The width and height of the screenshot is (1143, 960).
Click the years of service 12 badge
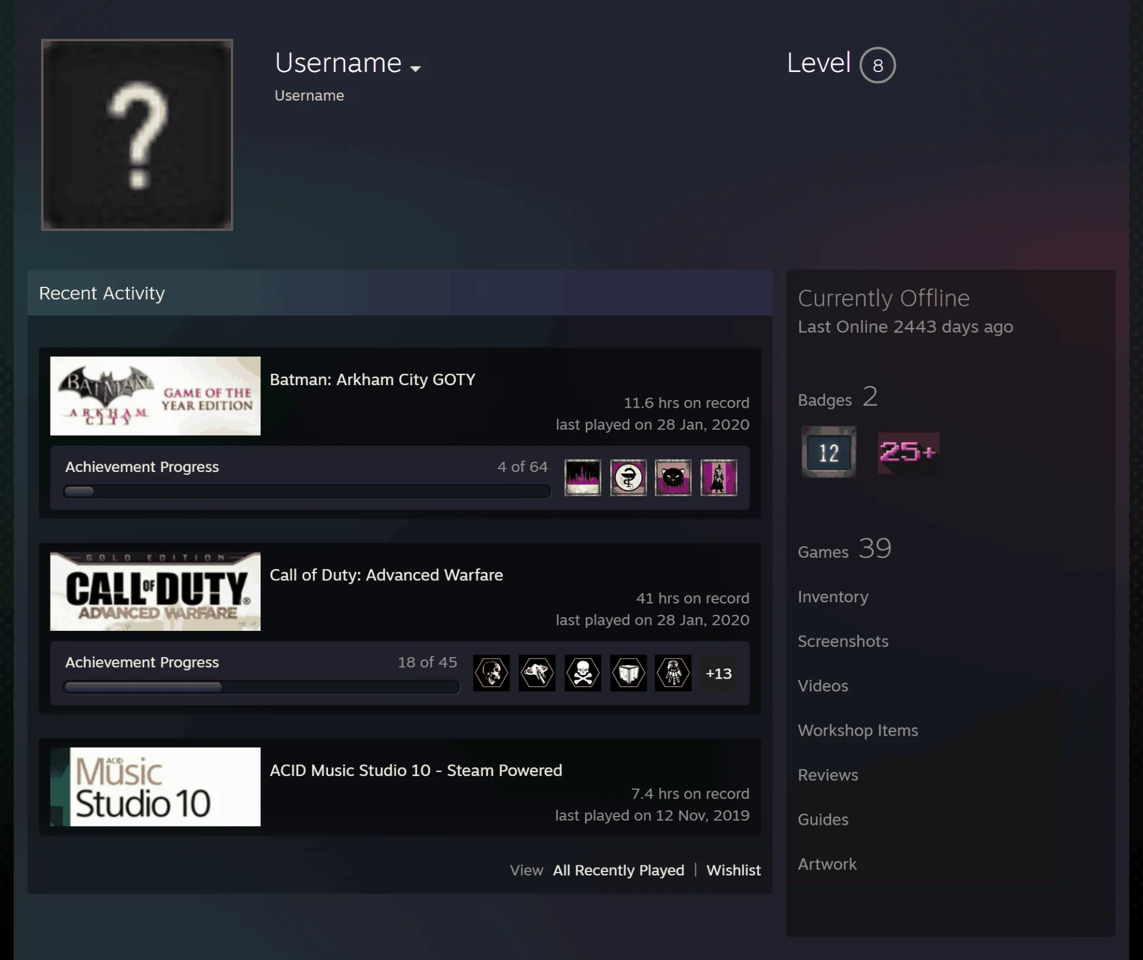829,452
